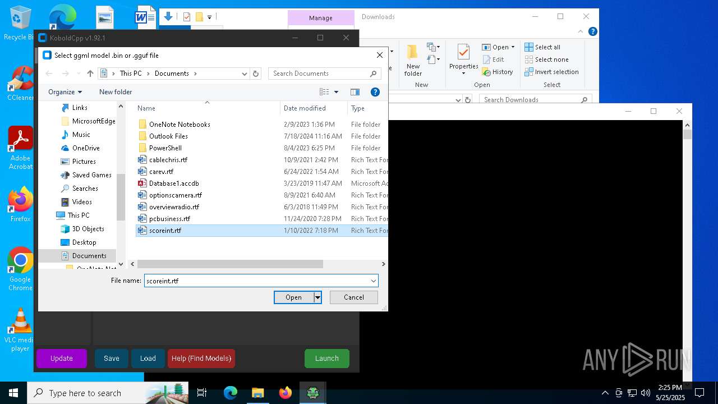Viewport: 718px width, 404px height.
Task: Click Help (Find Models) button
Action: point(201,359)
